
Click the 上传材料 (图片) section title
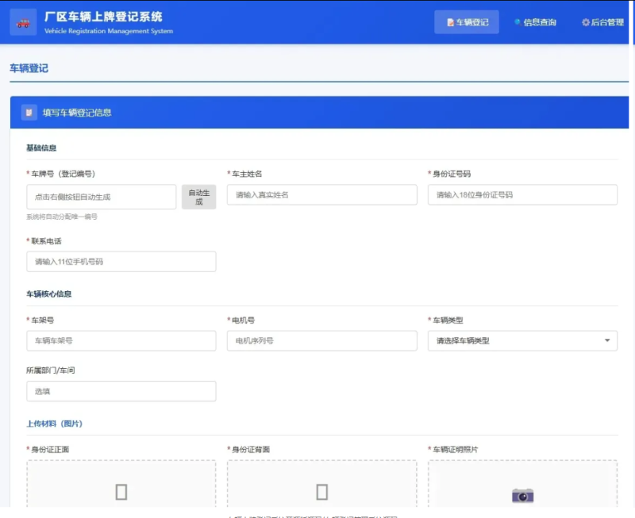tap(54, 424)
